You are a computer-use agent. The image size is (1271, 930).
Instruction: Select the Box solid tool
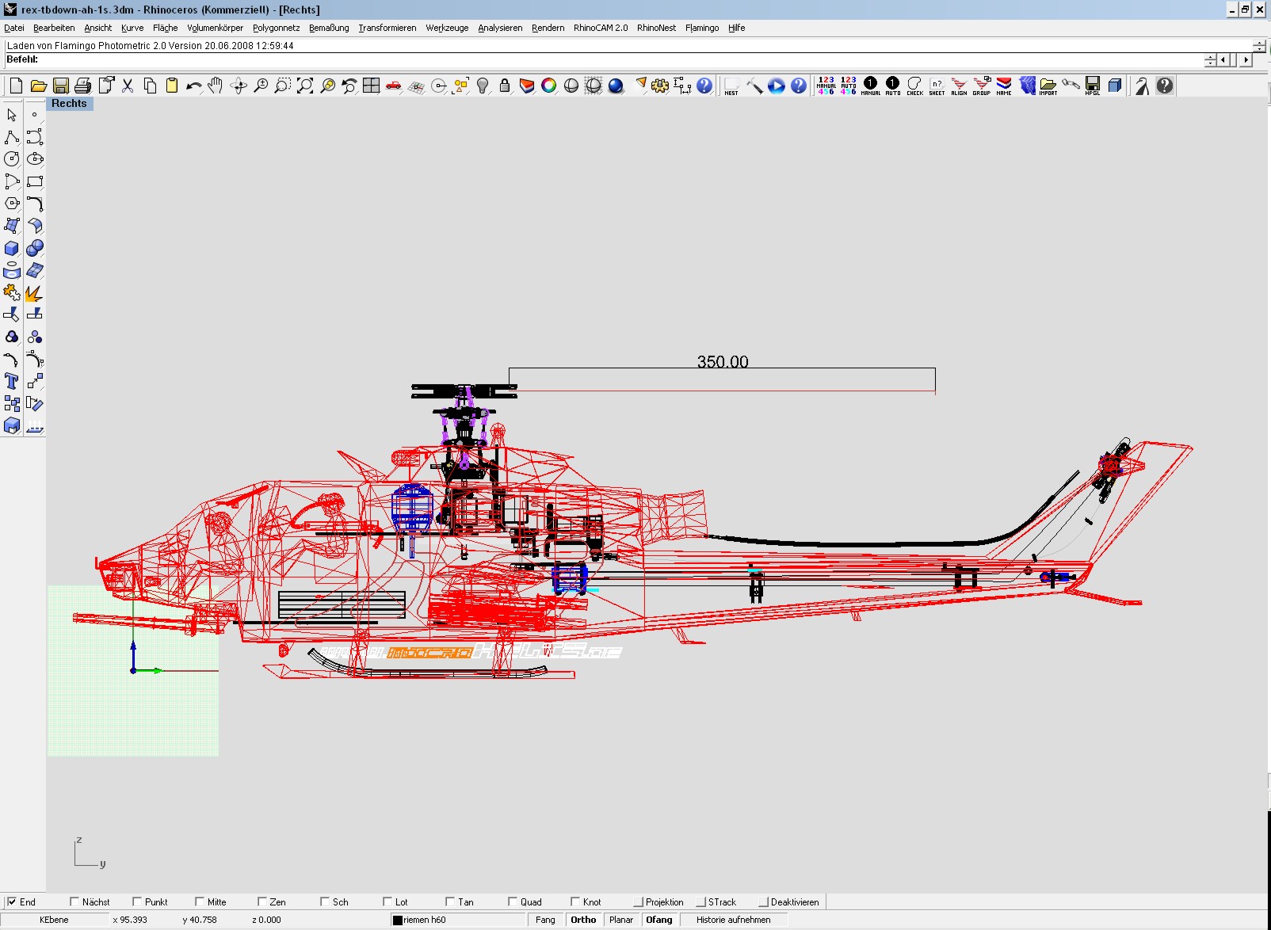pyautogui.click(x=12, y=248)
